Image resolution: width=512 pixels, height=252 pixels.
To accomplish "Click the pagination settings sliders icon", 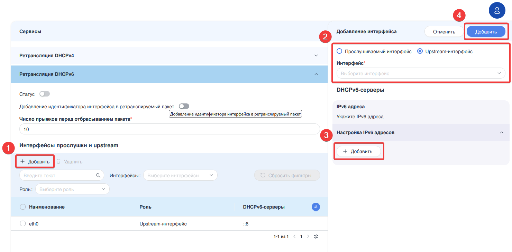I will point(316,236).
